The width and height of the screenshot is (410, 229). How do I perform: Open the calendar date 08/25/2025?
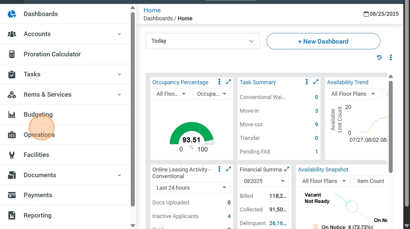click(381, 14)
